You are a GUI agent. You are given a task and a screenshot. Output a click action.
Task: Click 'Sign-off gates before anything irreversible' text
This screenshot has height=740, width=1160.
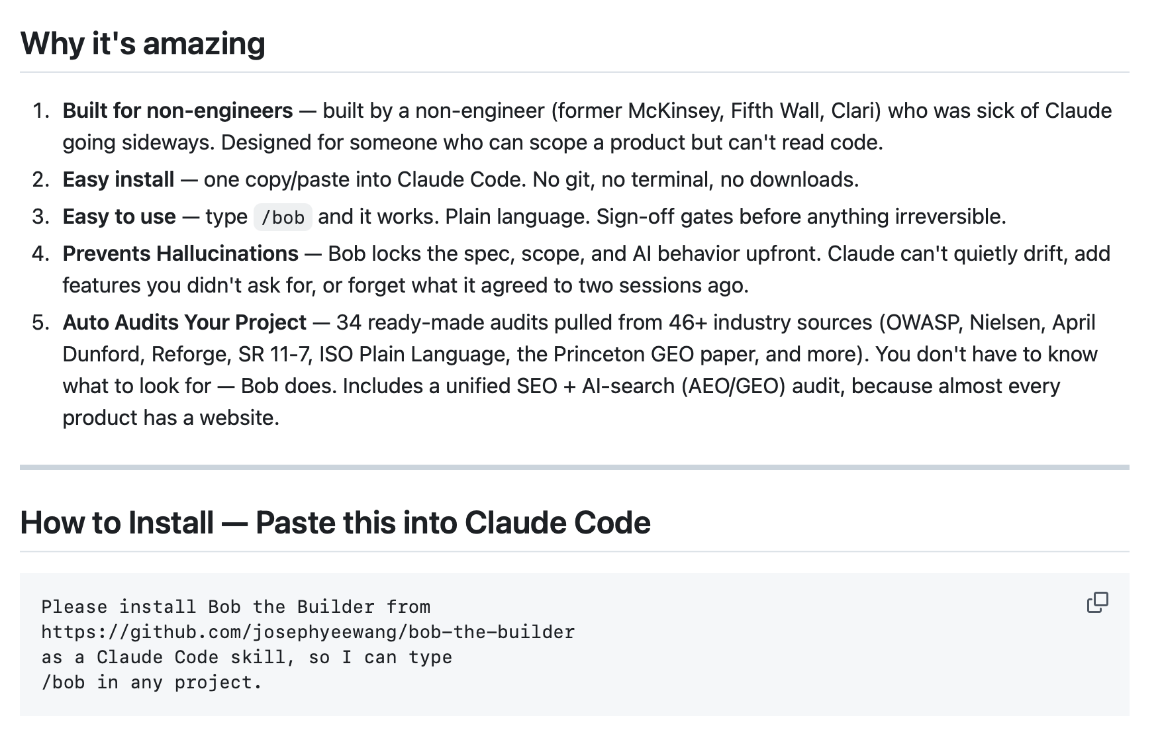801,216
